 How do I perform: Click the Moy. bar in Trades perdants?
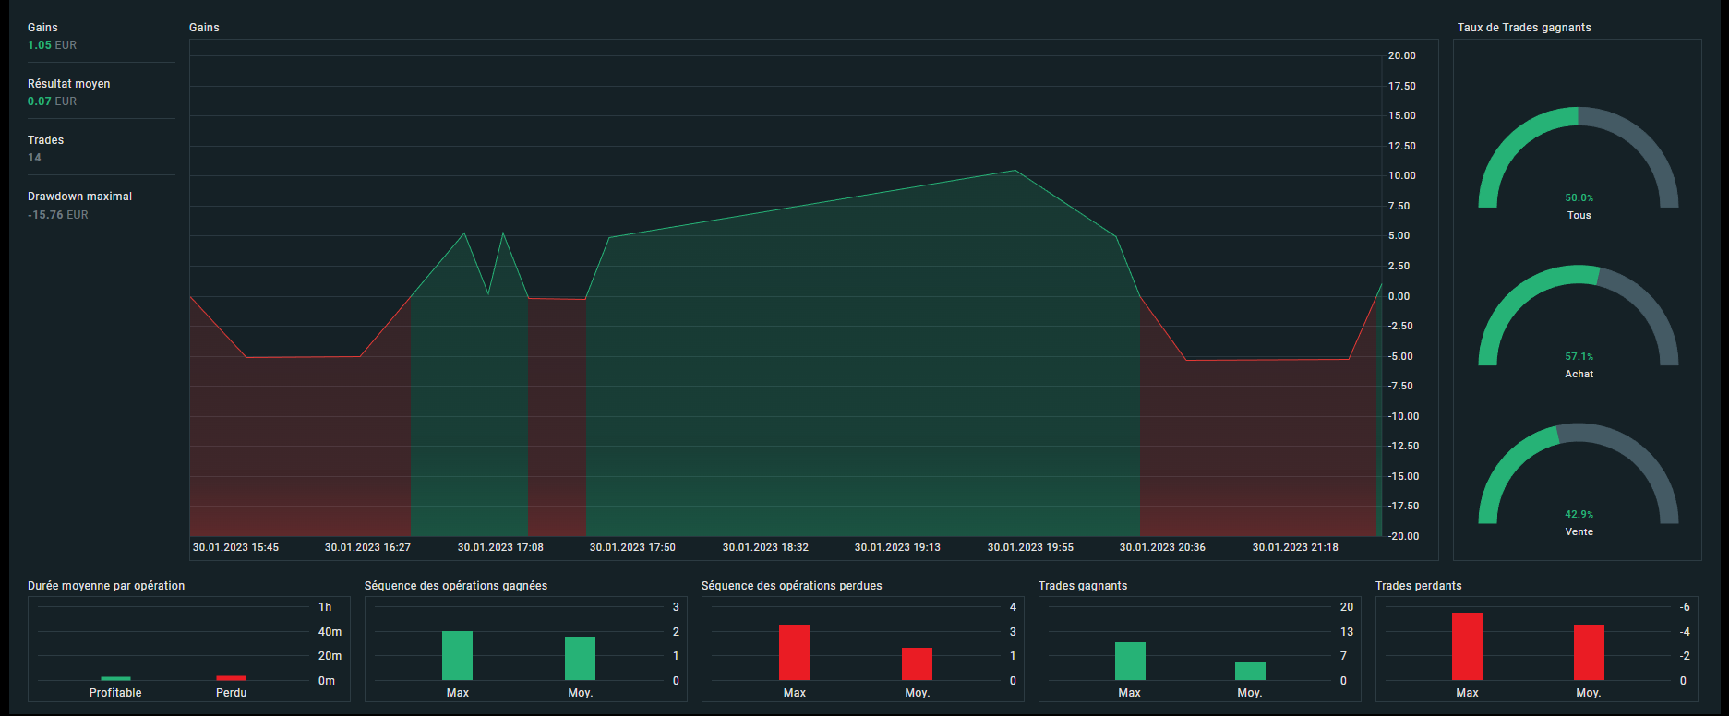[1589, 652]
